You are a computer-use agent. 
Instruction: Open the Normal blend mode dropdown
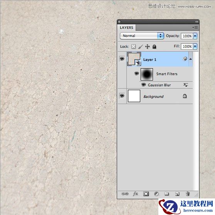pyautogui.click(x=142, y=36)
